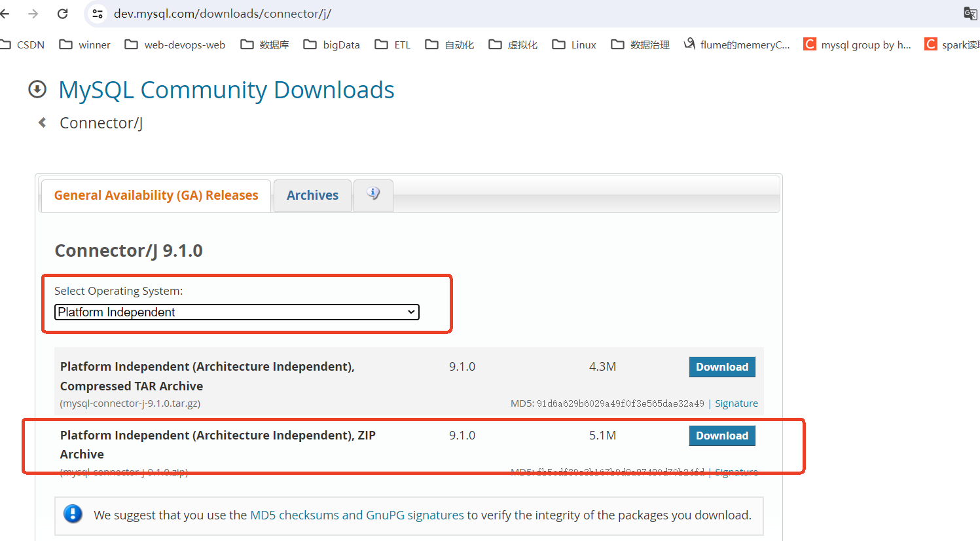View site information icon in address bar
This screenshot has width=980, height=541.
pos(98,14)
